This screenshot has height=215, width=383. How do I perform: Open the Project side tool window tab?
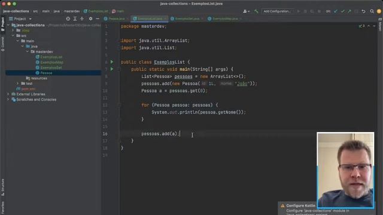click(x=2, y=24)
